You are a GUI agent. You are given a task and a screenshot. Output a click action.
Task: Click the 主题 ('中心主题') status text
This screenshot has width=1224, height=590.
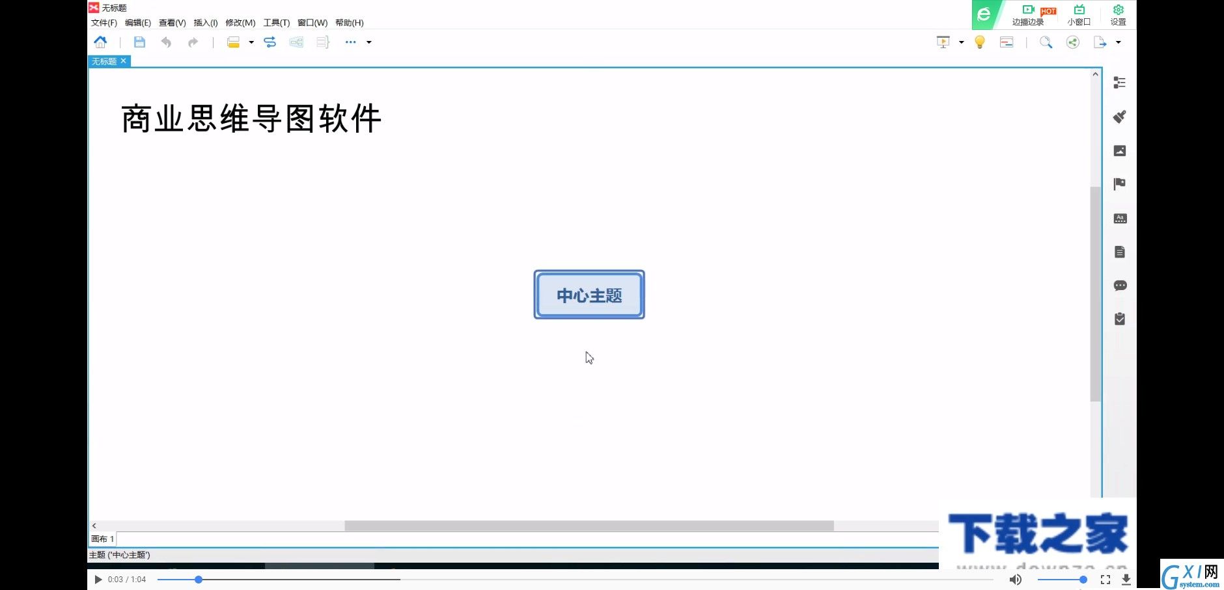tap(120, 555)
